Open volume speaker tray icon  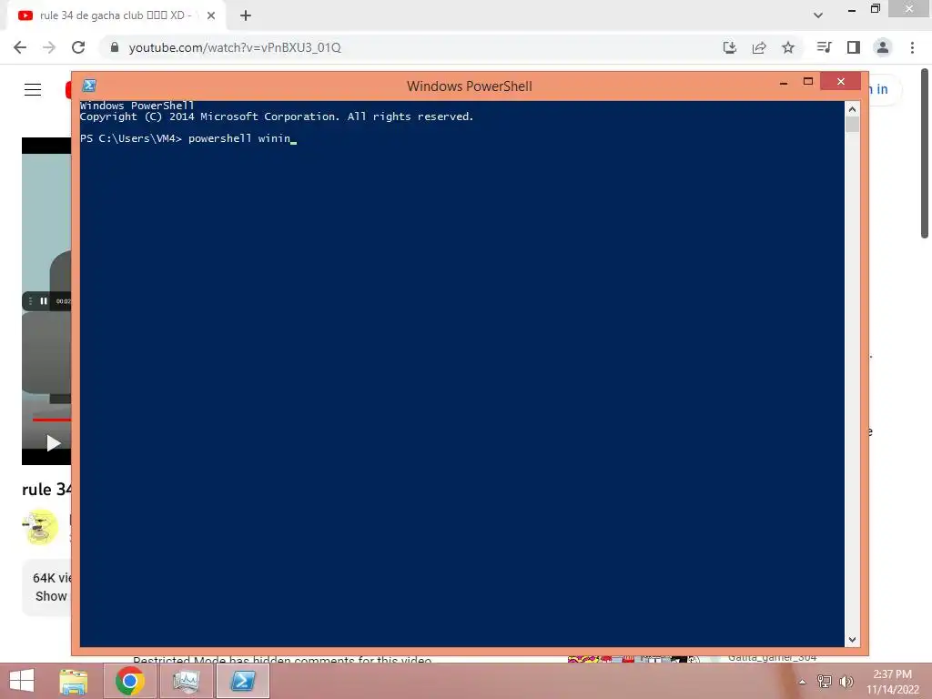(846, 682)
